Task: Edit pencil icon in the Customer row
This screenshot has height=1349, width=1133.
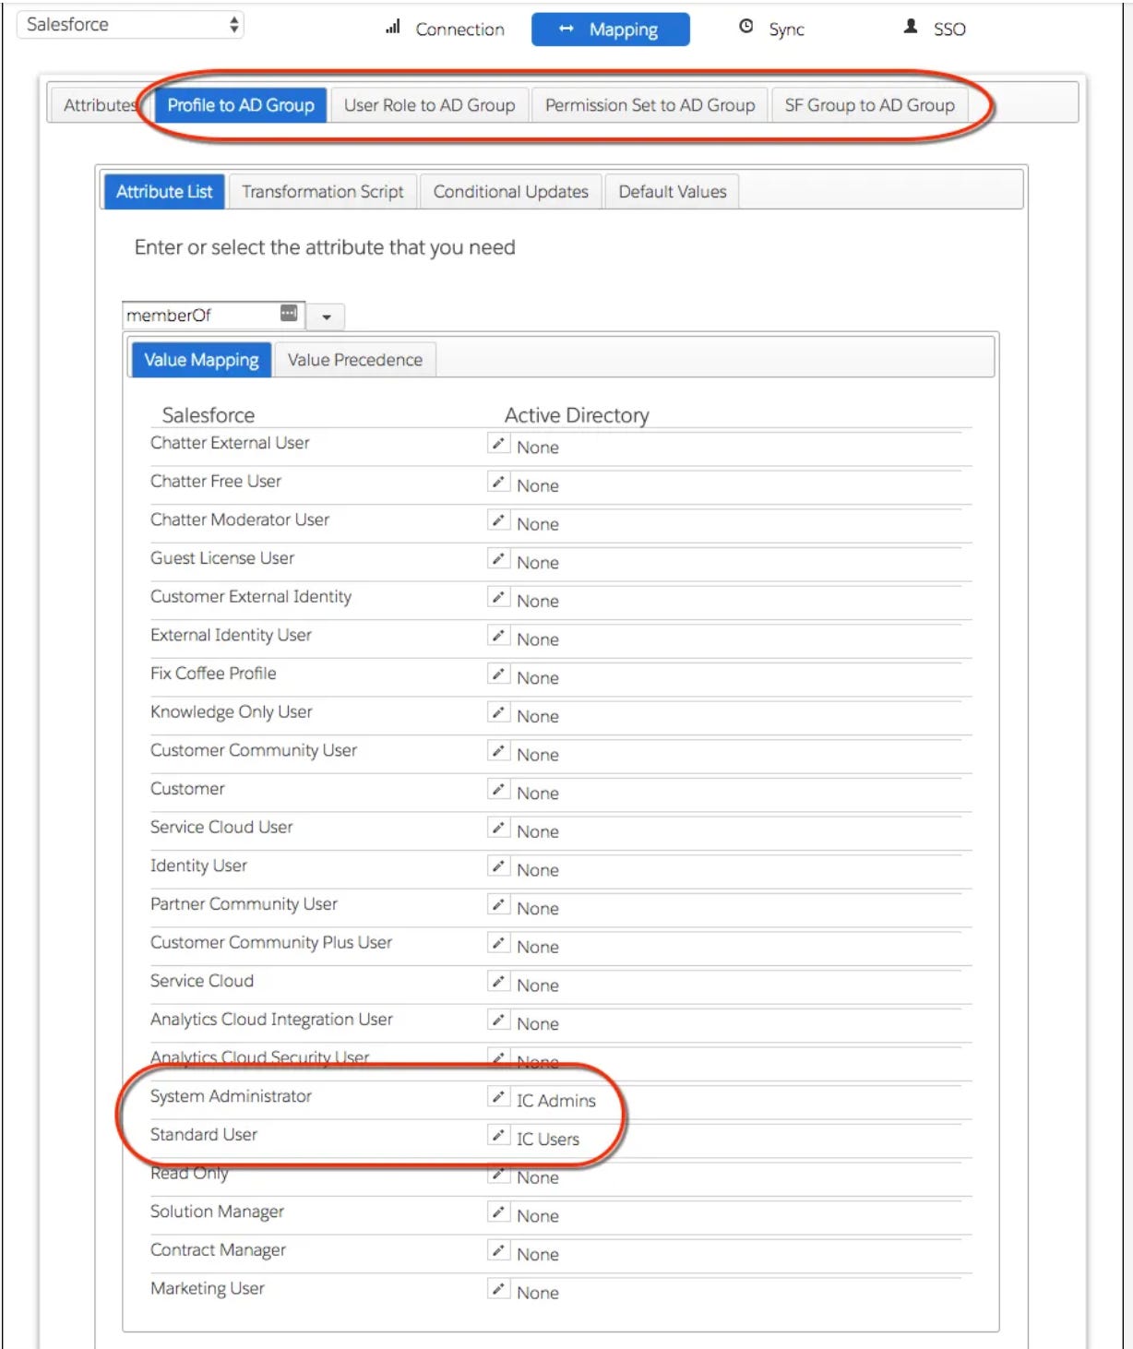Action: point(498,790)
